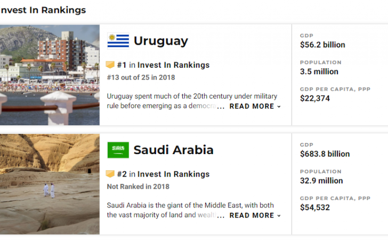Click the chevron after Saudi Arabia's READ MORE
This screenshot has width=388, height=240.
coord(279,215)
